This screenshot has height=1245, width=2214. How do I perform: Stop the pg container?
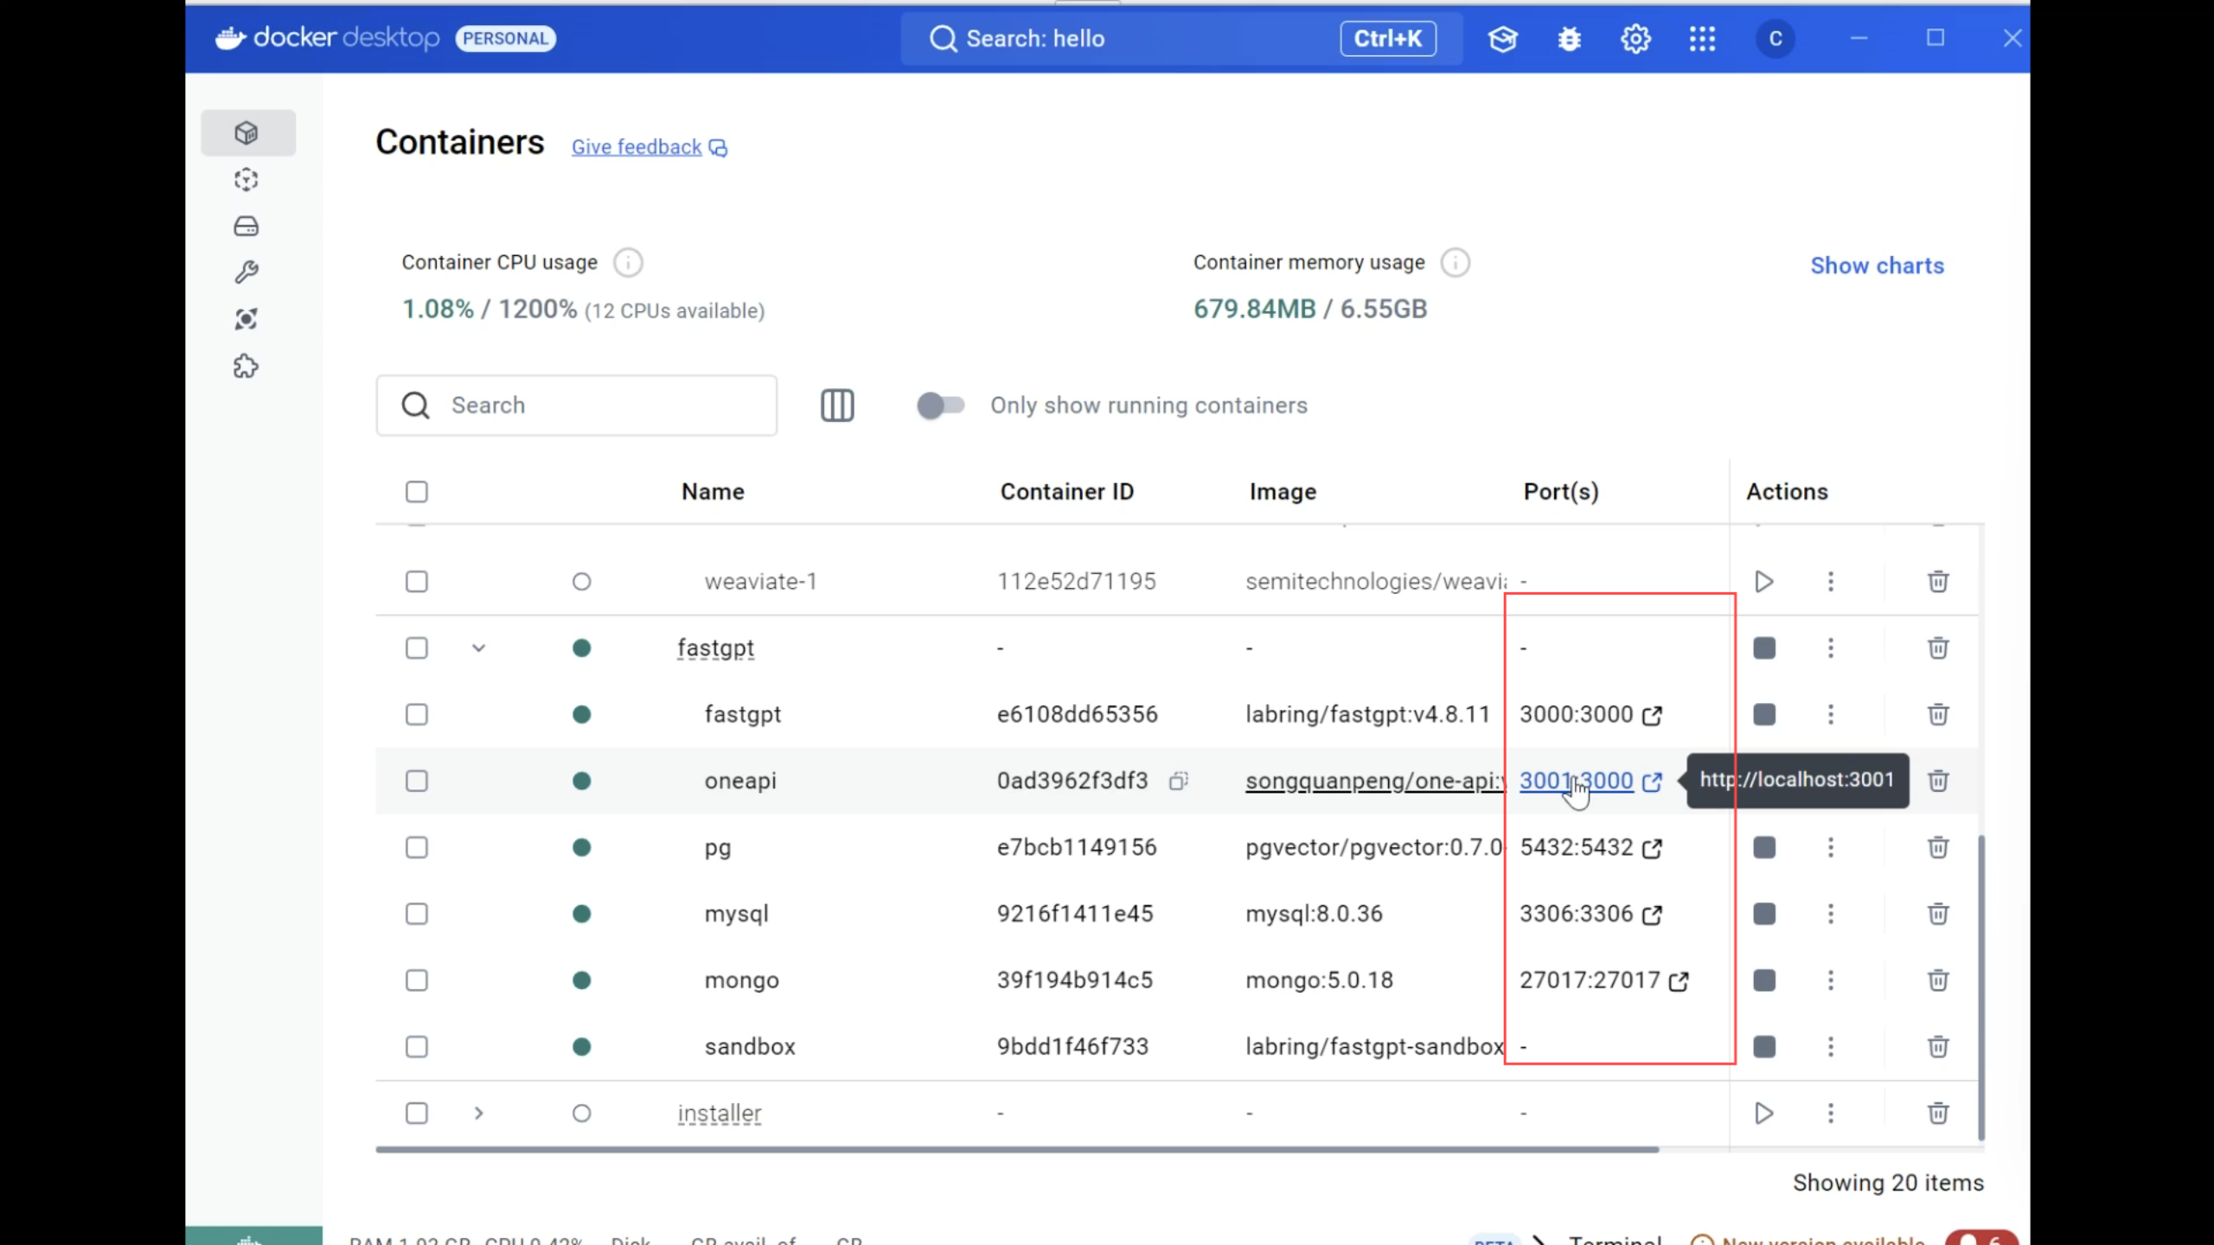pyautogui.click(x=1764, y=847)
